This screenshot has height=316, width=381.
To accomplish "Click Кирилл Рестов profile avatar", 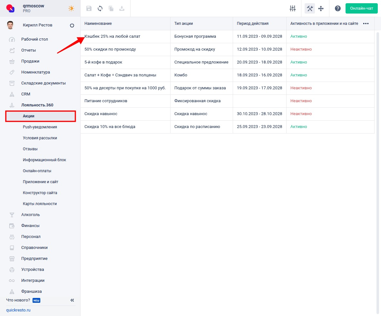I will click(x=10, y=25).
